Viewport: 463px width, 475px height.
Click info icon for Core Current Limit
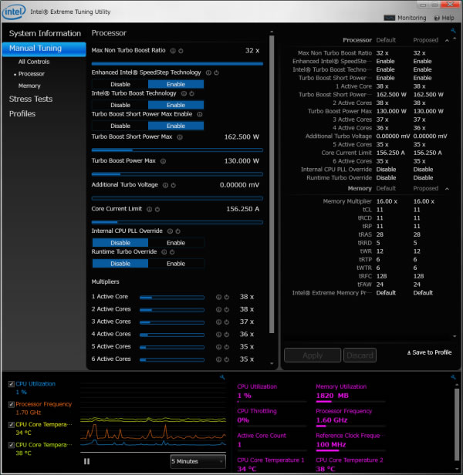coord(149,209)
